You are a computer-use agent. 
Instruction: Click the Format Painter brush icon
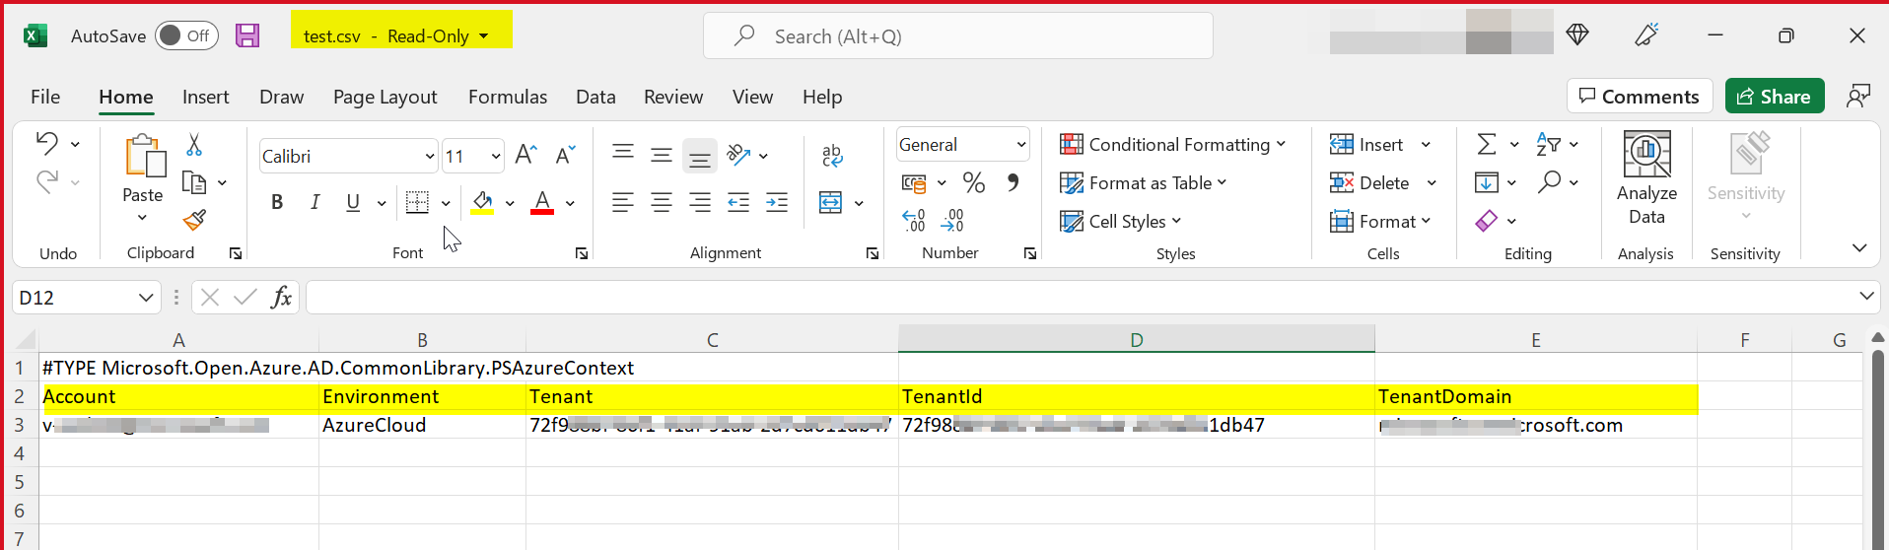pos(194,220)
